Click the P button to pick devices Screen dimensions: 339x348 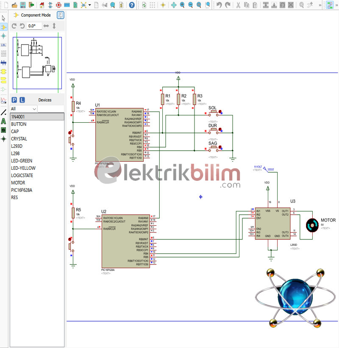point(14,100)
